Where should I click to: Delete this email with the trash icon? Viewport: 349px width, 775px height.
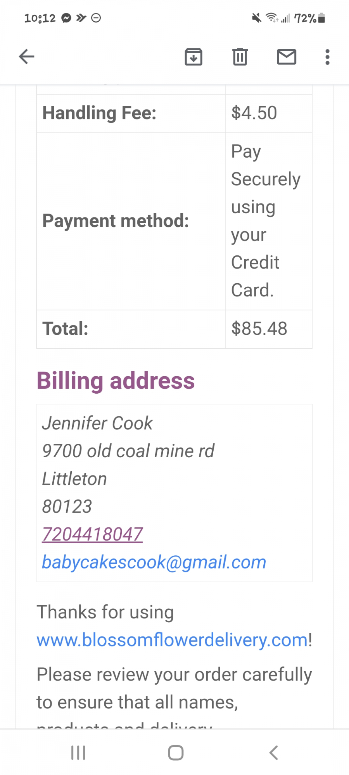[240, 57]
